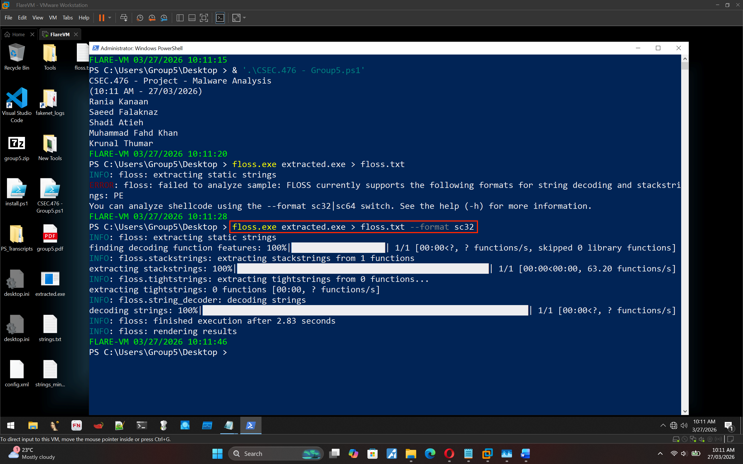Click Send Ctrl+Alt+Del toolbar icon
Screen dimensions: 743x464
(124, 18)
